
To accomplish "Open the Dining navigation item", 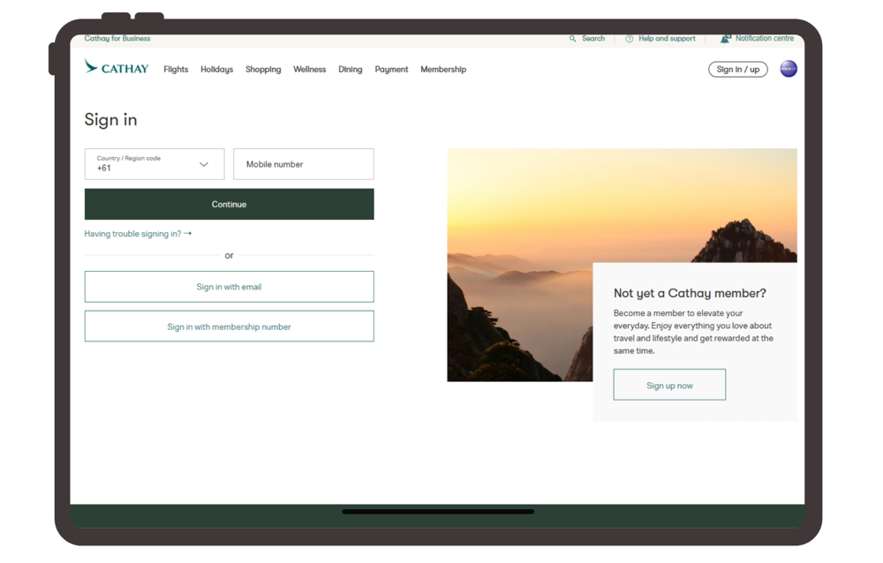I will coord(350,70).
